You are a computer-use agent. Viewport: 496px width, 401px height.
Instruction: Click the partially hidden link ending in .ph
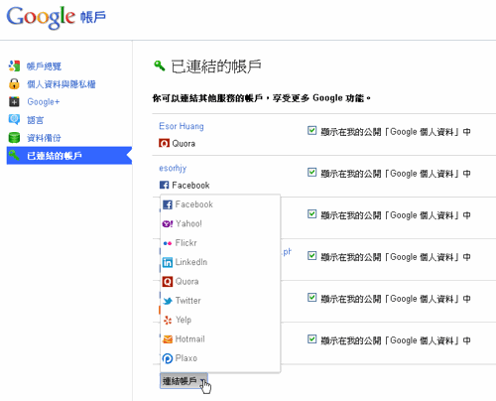coord(287,252)
